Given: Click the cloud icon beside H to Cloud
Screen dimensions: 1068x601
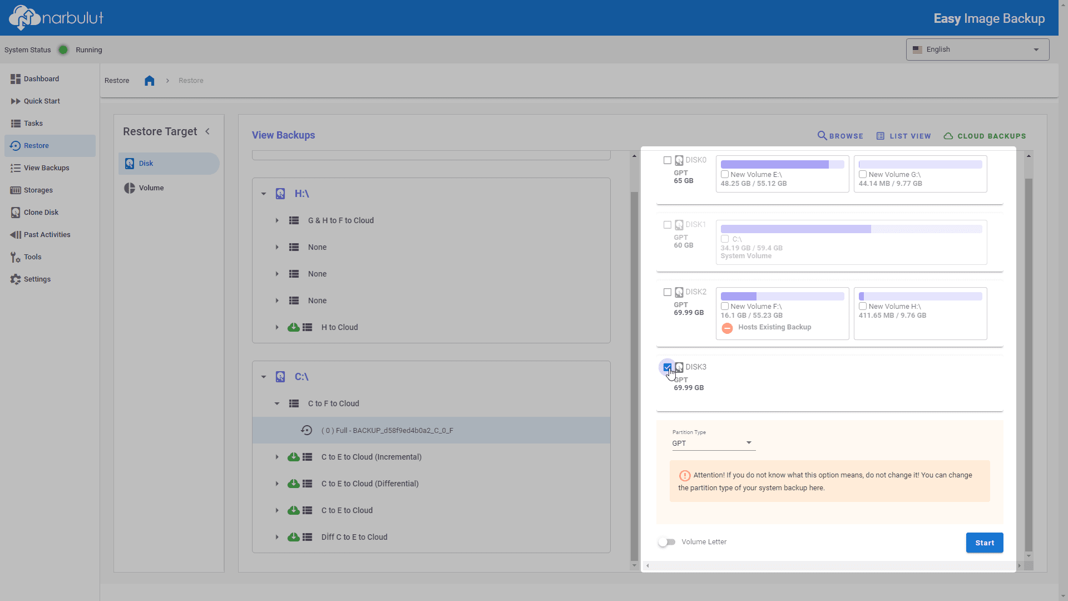Looking at the screenshot, I should pos(294,327).
